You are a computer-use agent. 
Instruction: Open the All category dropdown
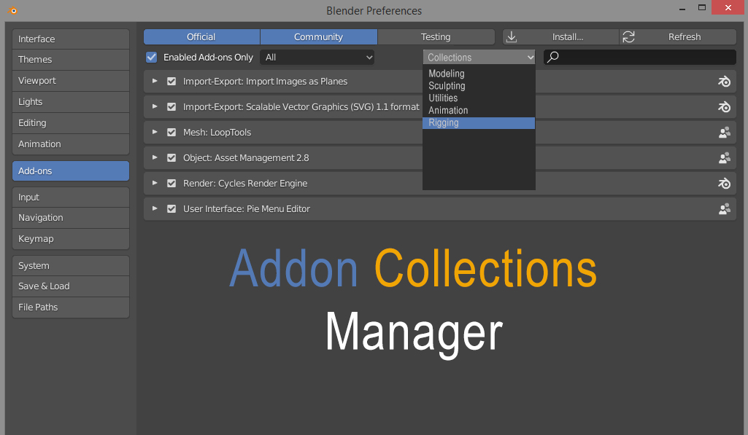[317, 57]
